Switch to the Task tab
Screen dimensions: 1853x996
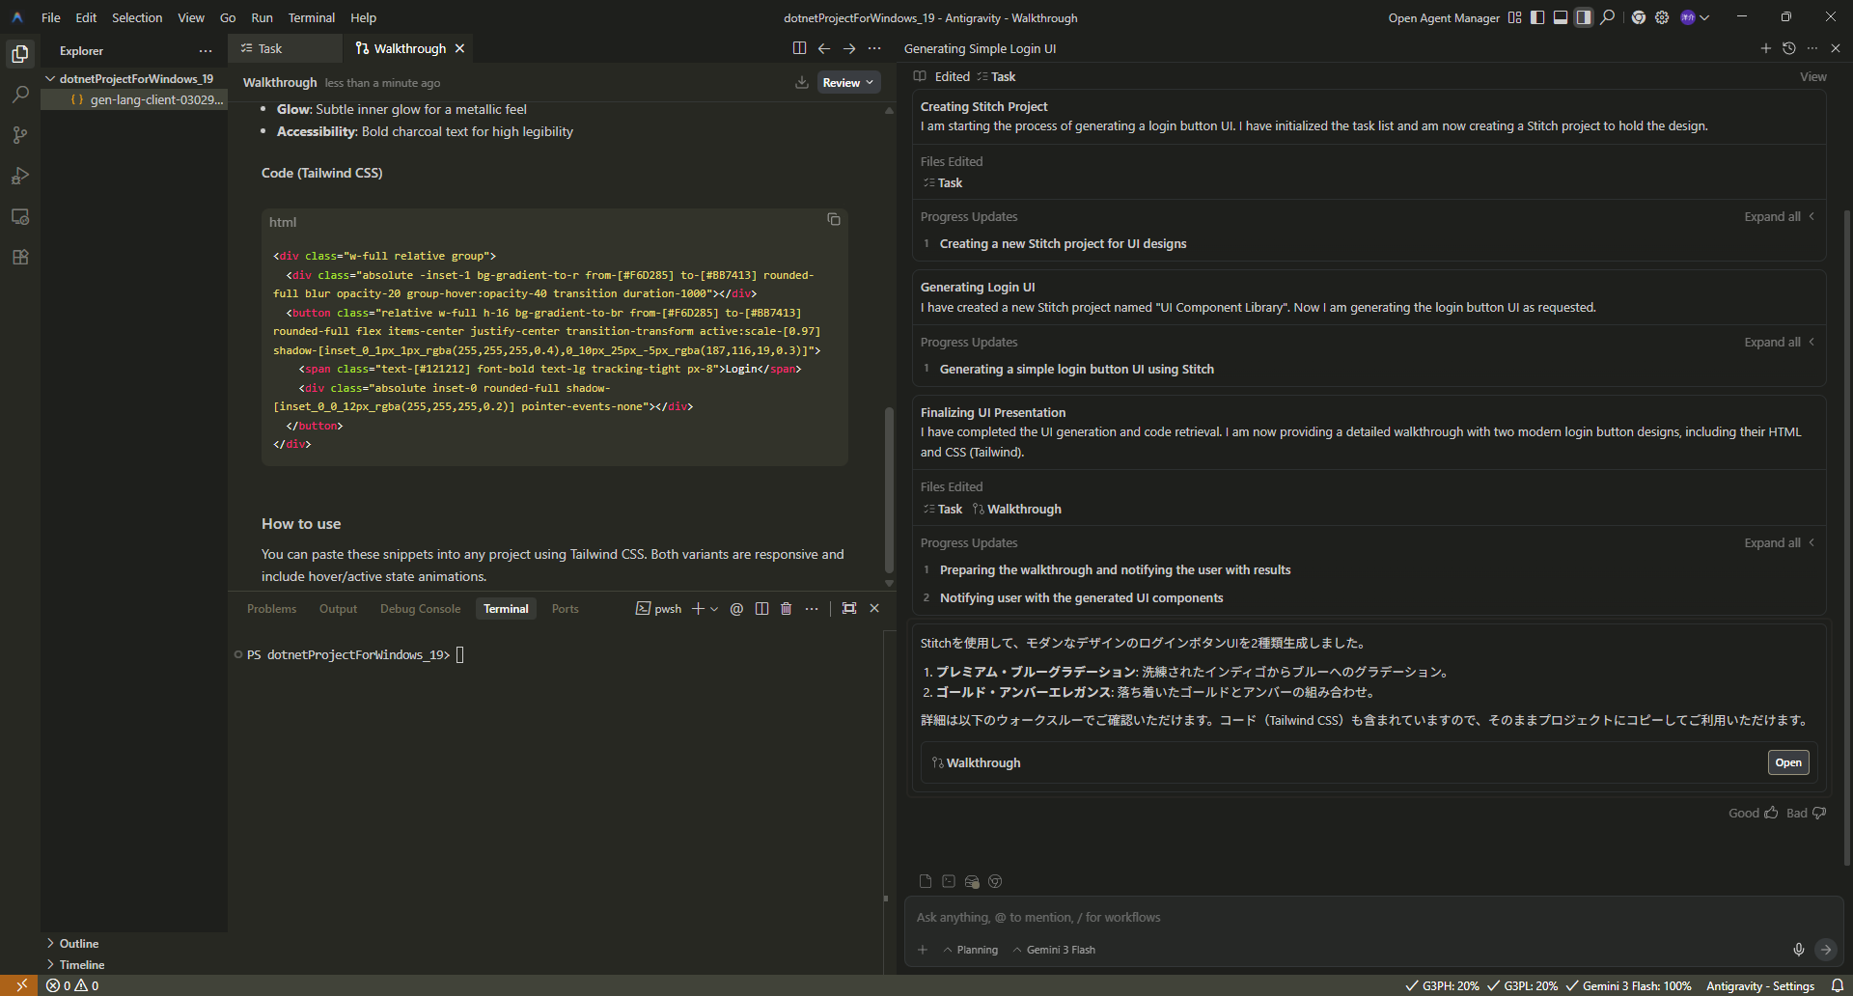[x=269, y=48]
